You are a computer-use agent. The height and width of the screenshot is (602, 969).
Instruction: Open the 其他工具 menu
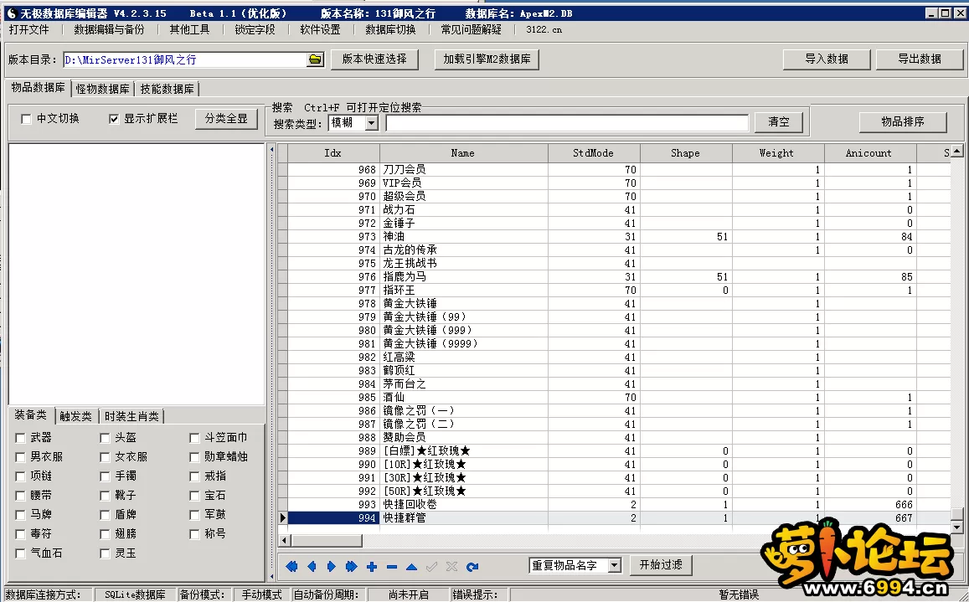pos(190,29)
